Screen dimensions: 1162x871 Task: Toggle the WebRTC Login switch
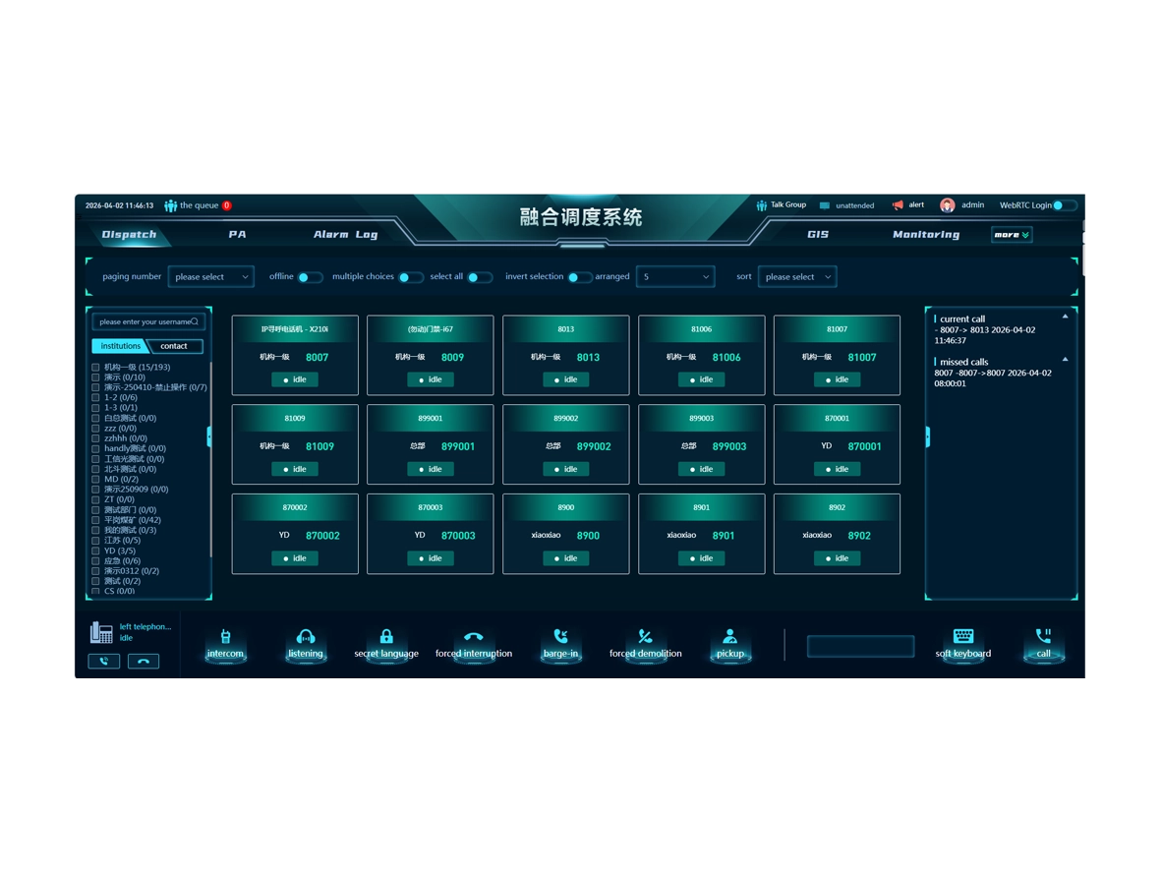click(x=1064, y=204)
